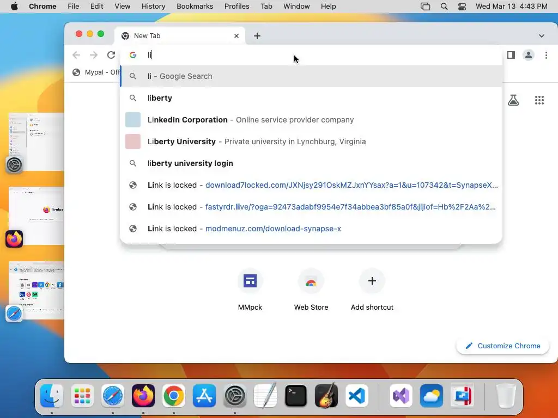Click Add shortcut
The height and width of the screenshot is (418, 558).
point(372,291)
